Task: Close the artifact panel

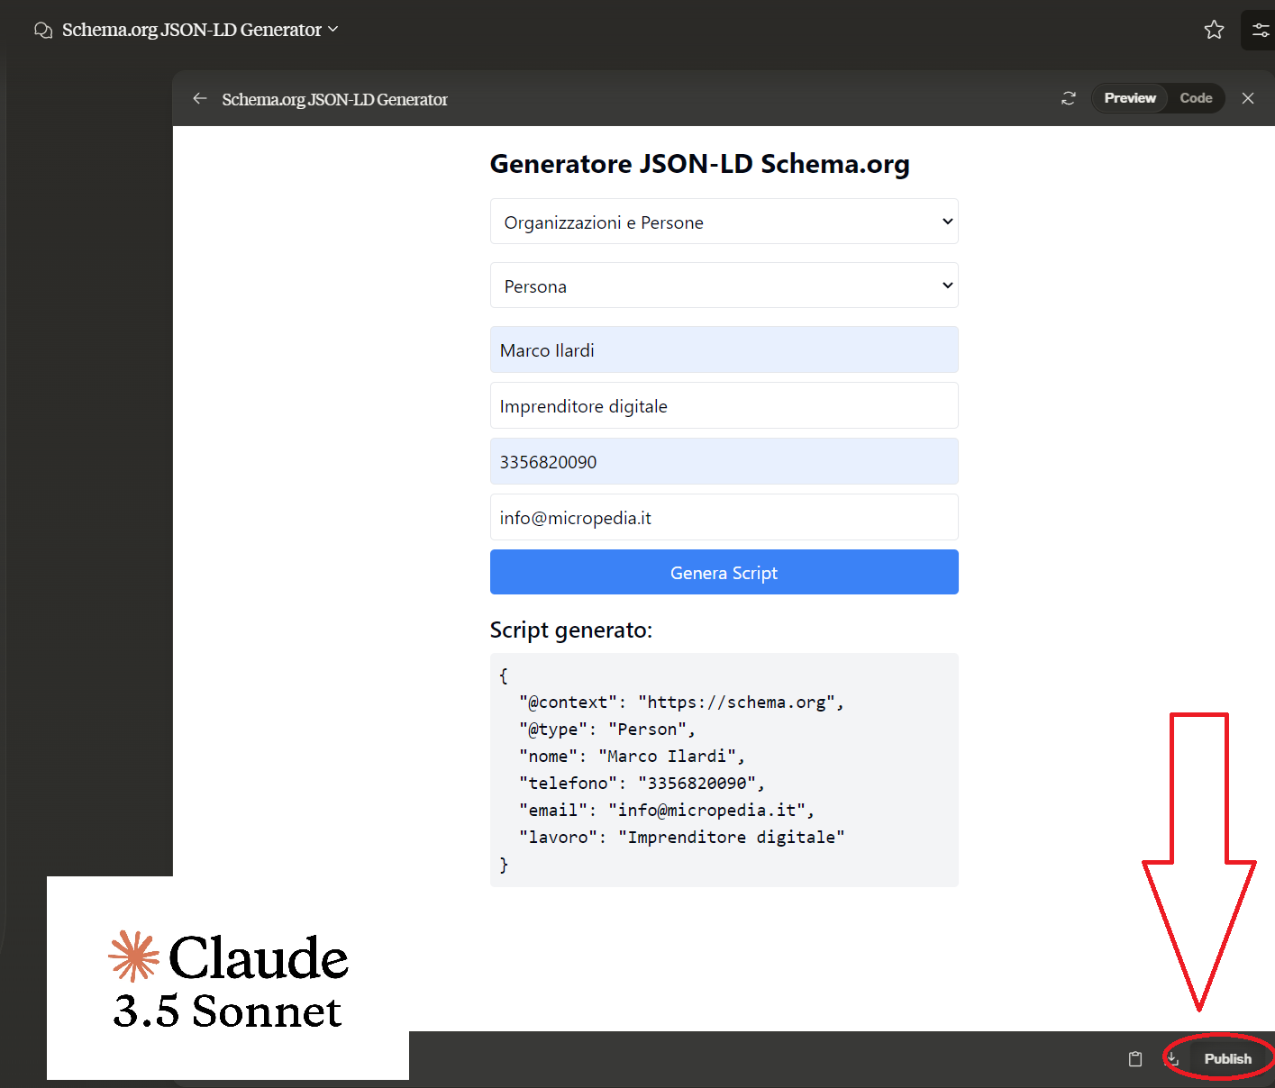Action: [1248, 98]
